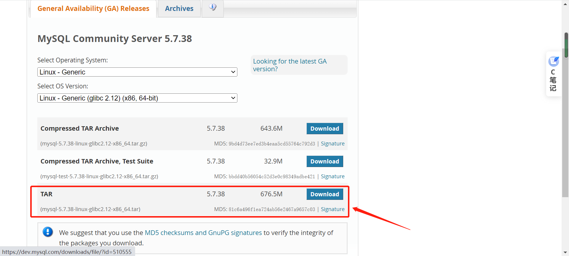Download the TAR 676.5M package

coord(325,194)
